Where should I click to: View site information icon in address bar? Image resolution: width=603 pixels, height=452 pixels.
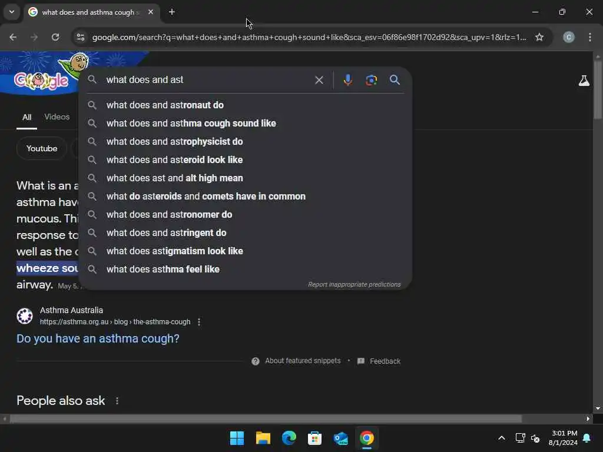point(81,37)
